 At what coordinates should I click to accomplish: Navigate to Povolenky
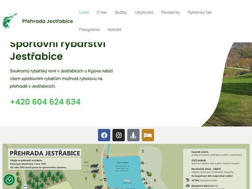pos(170,12)
